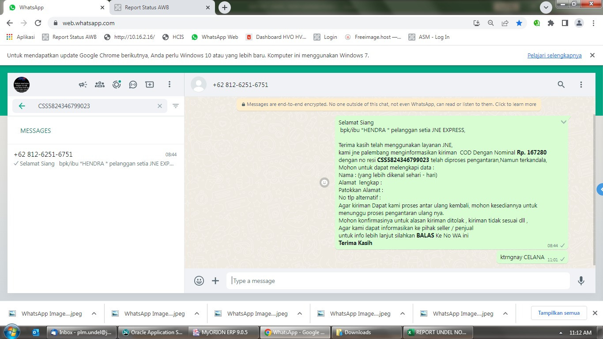Open Pelajari selengkapnya link
The image size is (603, 339).
tap(554, 56)
